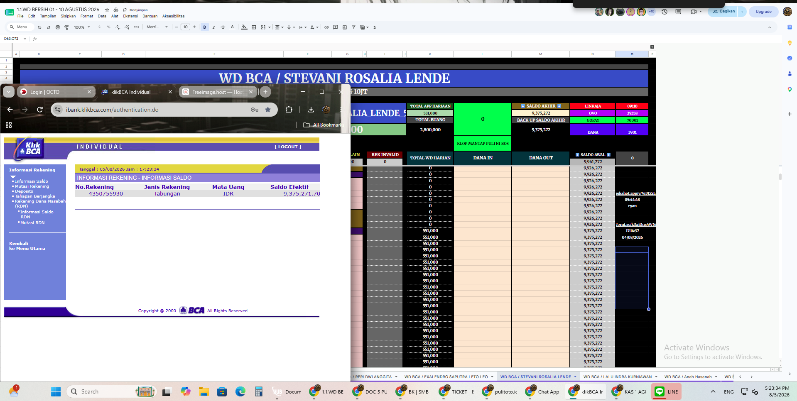
Task: Open a new browser tab
Action: pyautogui.click(x=265, y=92)
